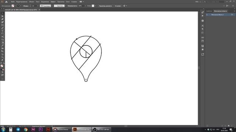Click the Обводка label link
236x132 pixels.
[26, 6]
